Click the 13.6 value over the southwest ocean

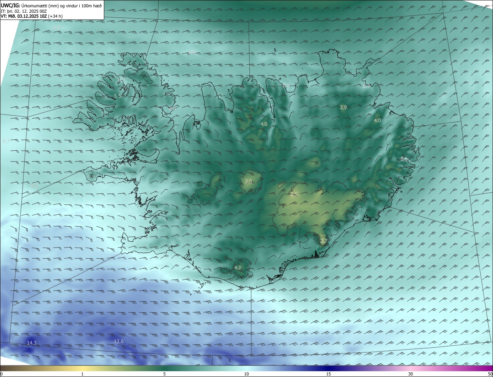click(119, 341)
